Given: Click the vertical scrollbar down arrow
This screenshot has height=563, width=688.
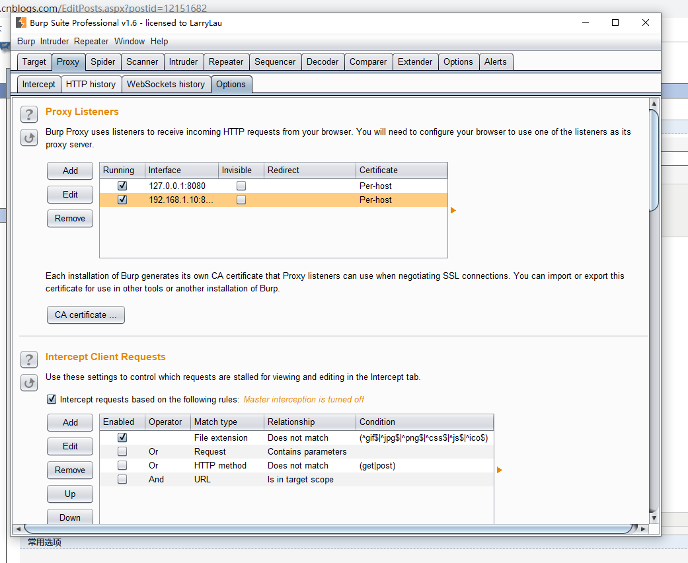Looking at the screenshot, I should pyautogui.click(x=654, y=518).
